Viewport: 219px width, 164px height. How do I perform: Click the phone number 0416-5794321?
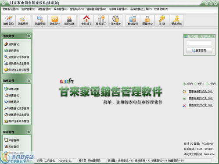[205, 149]
